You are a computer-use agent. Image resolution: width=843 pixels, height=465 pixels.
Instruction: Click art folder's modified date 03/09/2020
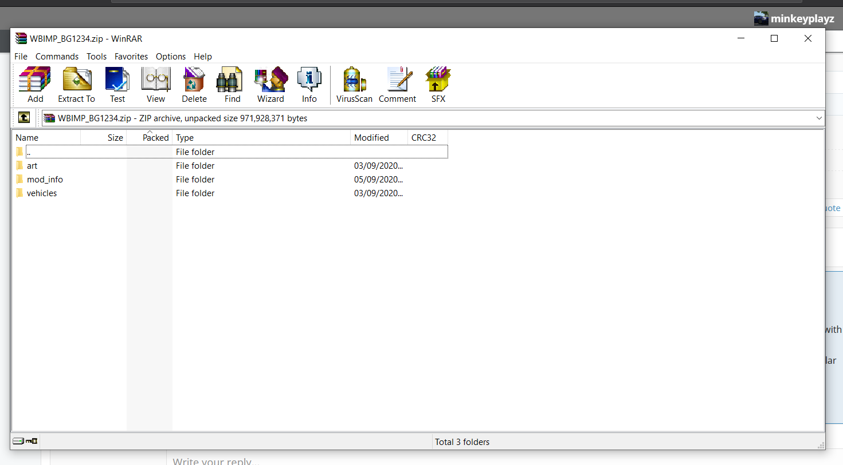click(378, 165)
